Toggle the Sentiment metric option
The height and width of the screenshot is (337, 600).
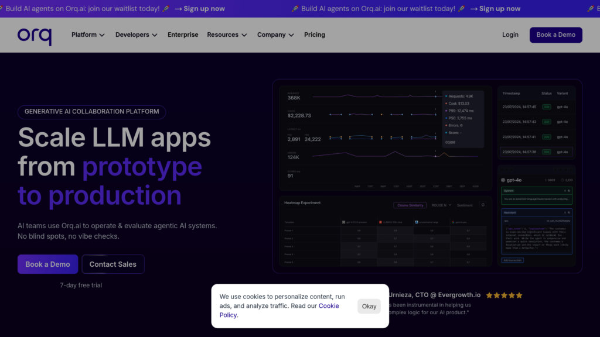(465, 205)
